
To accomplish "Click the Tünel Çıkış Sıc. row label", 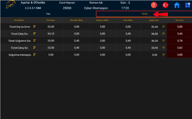I will point(19,48).
